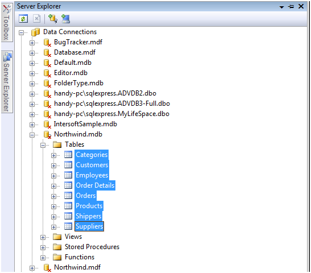Viewport: 311px width, 273px height.
Task: Open the Server Explorer side tab
Action: 7,82
